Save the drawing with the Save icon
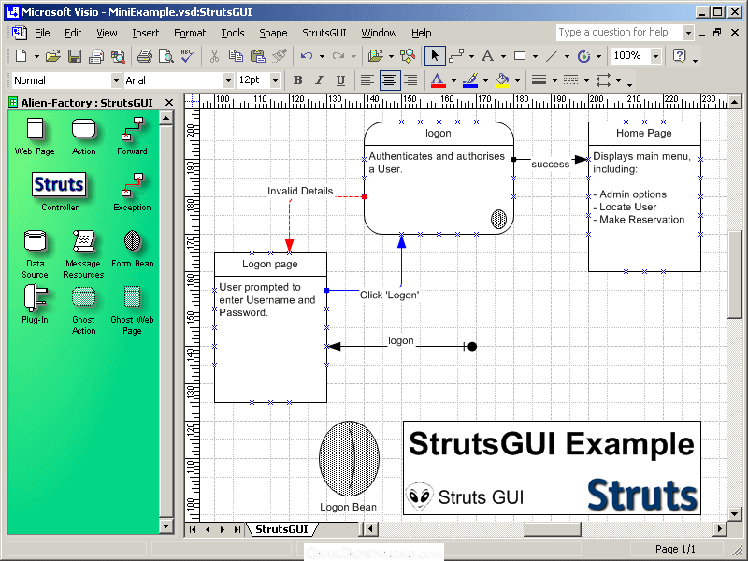The height and width of the screenshot is (561, 748). [x=75, y=56]
